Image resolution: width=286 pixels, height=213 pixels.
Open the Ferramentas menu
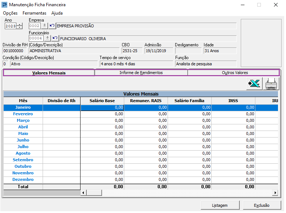34,13
